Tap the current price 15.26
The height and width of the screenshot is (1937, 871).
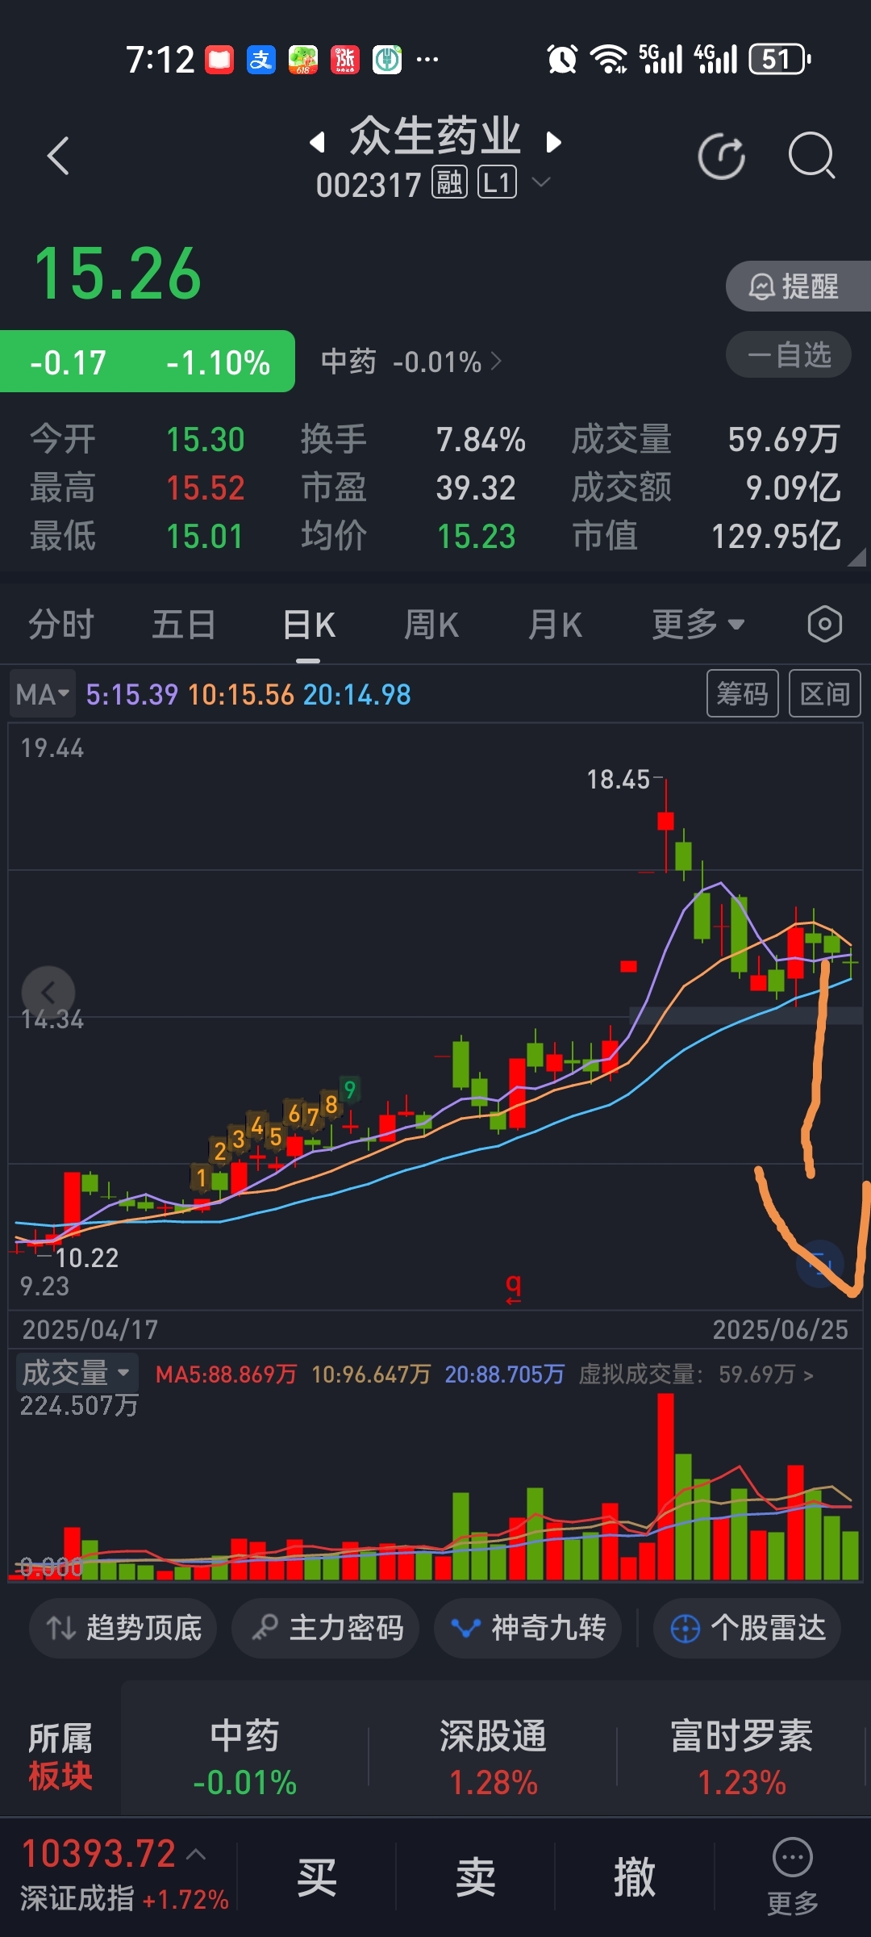[118, 274]
